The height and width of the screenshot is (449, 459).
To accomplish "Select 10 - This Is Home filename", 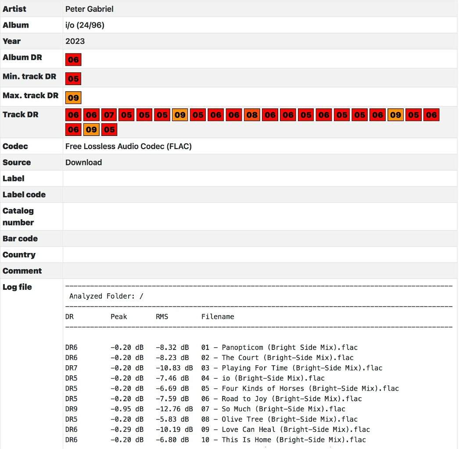I will point(283,440).
